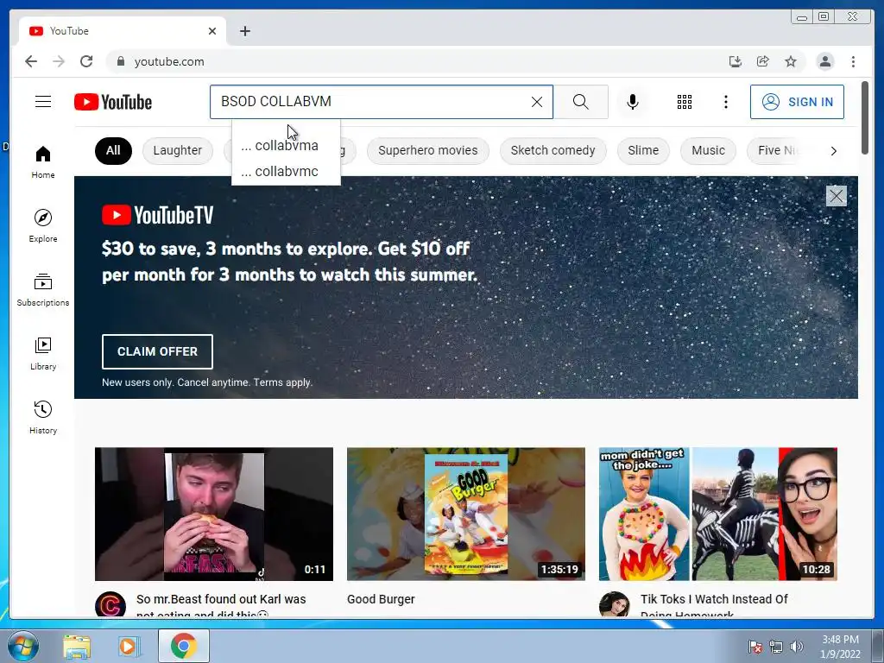Open the Chrome three-dot menu
The width and height of the screenshot is (884, 663).
[853, 61]
